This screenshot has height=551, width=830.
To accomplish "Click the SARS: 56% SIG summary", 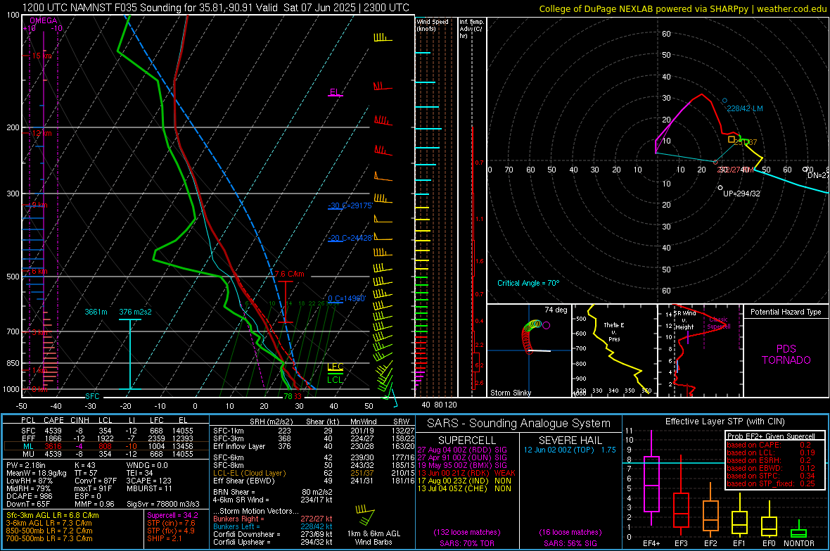I will click(570, 543).
